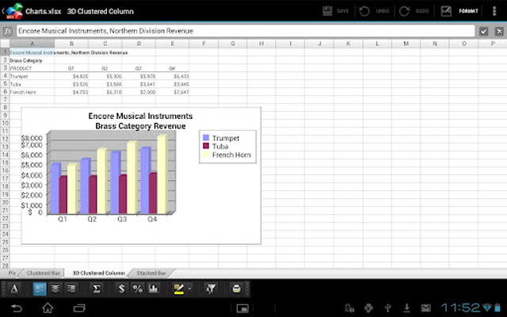Select the chart title text
This screenshot has height=317, width=507.
140,121
